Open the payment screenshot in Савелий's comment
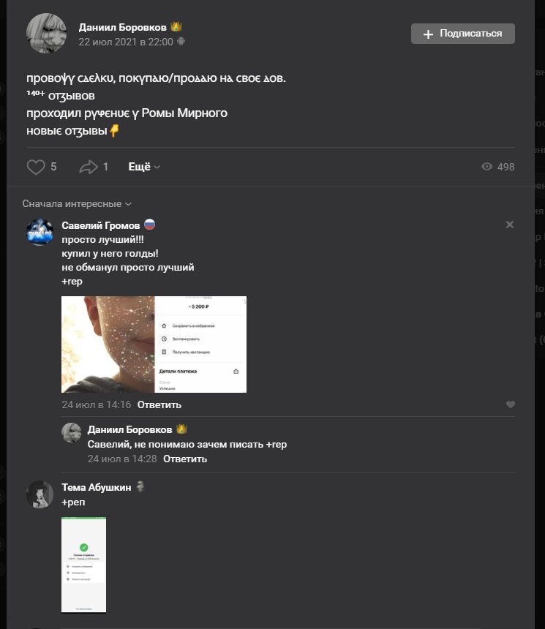The image size is (545, 629). [x=154, y=344]
